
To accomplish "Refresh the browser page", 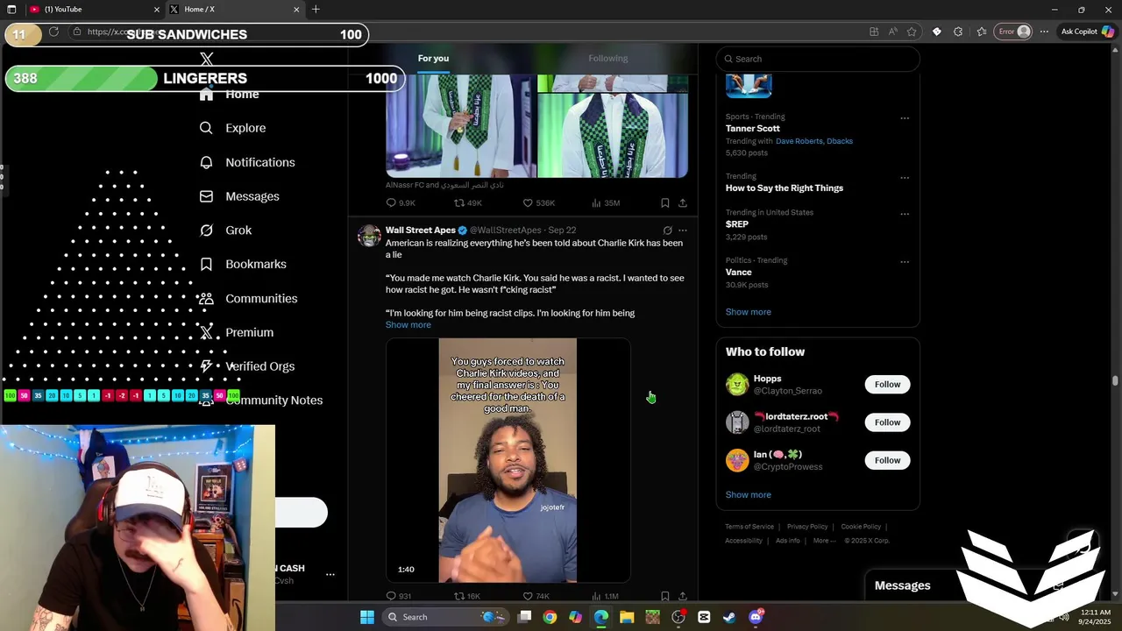I will coord(53,32).
